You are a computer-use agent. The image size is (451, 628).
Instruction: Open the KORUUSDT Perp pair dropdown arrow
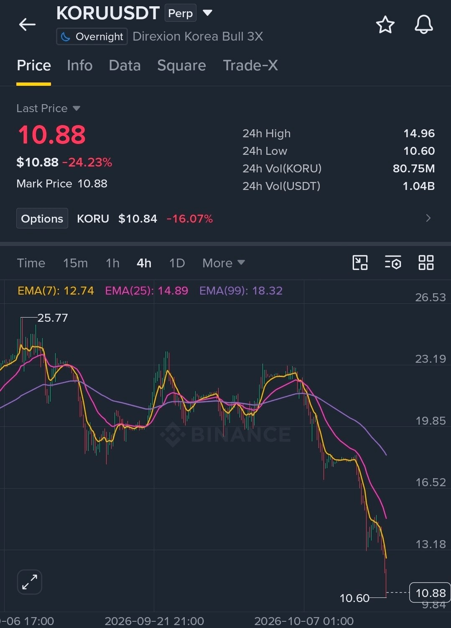coord(207,13)
